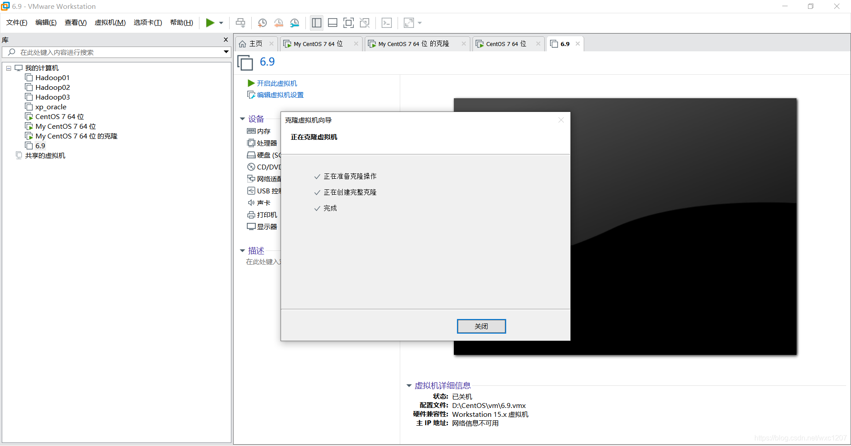Close the library (库) panel

click(226, 40)
